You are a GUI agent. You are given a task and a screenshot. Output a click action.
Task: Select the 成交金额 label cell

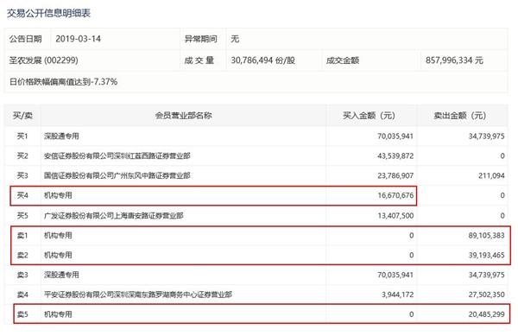pyautogui.click(x=343, y=60)
